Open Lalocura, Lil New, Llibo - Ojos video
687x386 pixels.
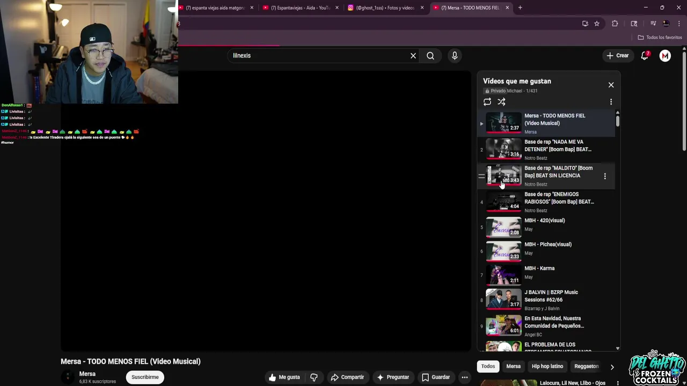point(572,383)
